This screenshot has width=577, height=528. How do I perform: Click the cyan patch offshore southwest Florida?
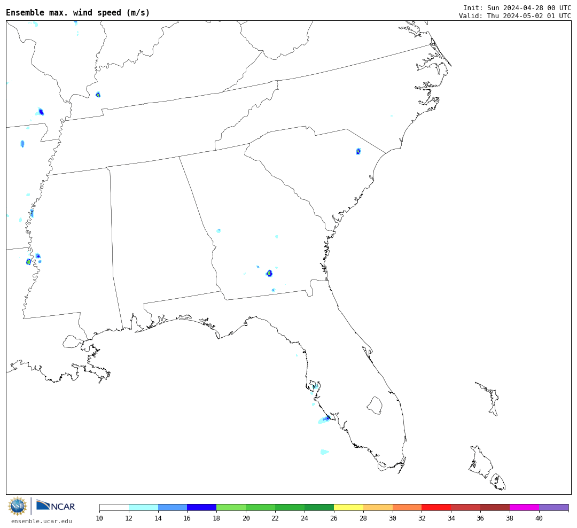[x=324, y=452]
